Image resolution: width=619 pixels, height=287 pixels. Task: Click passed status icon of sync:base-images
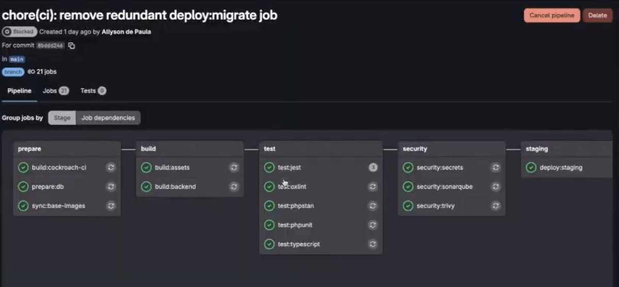(23, 206)
